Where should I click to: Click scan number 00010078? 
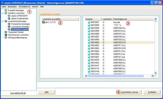coord(95,60)
